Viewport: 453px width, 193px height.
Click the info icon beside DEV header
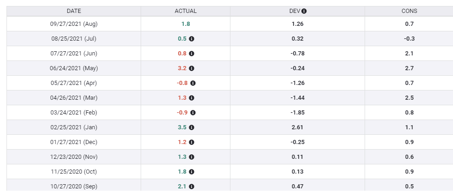point(304,11)
